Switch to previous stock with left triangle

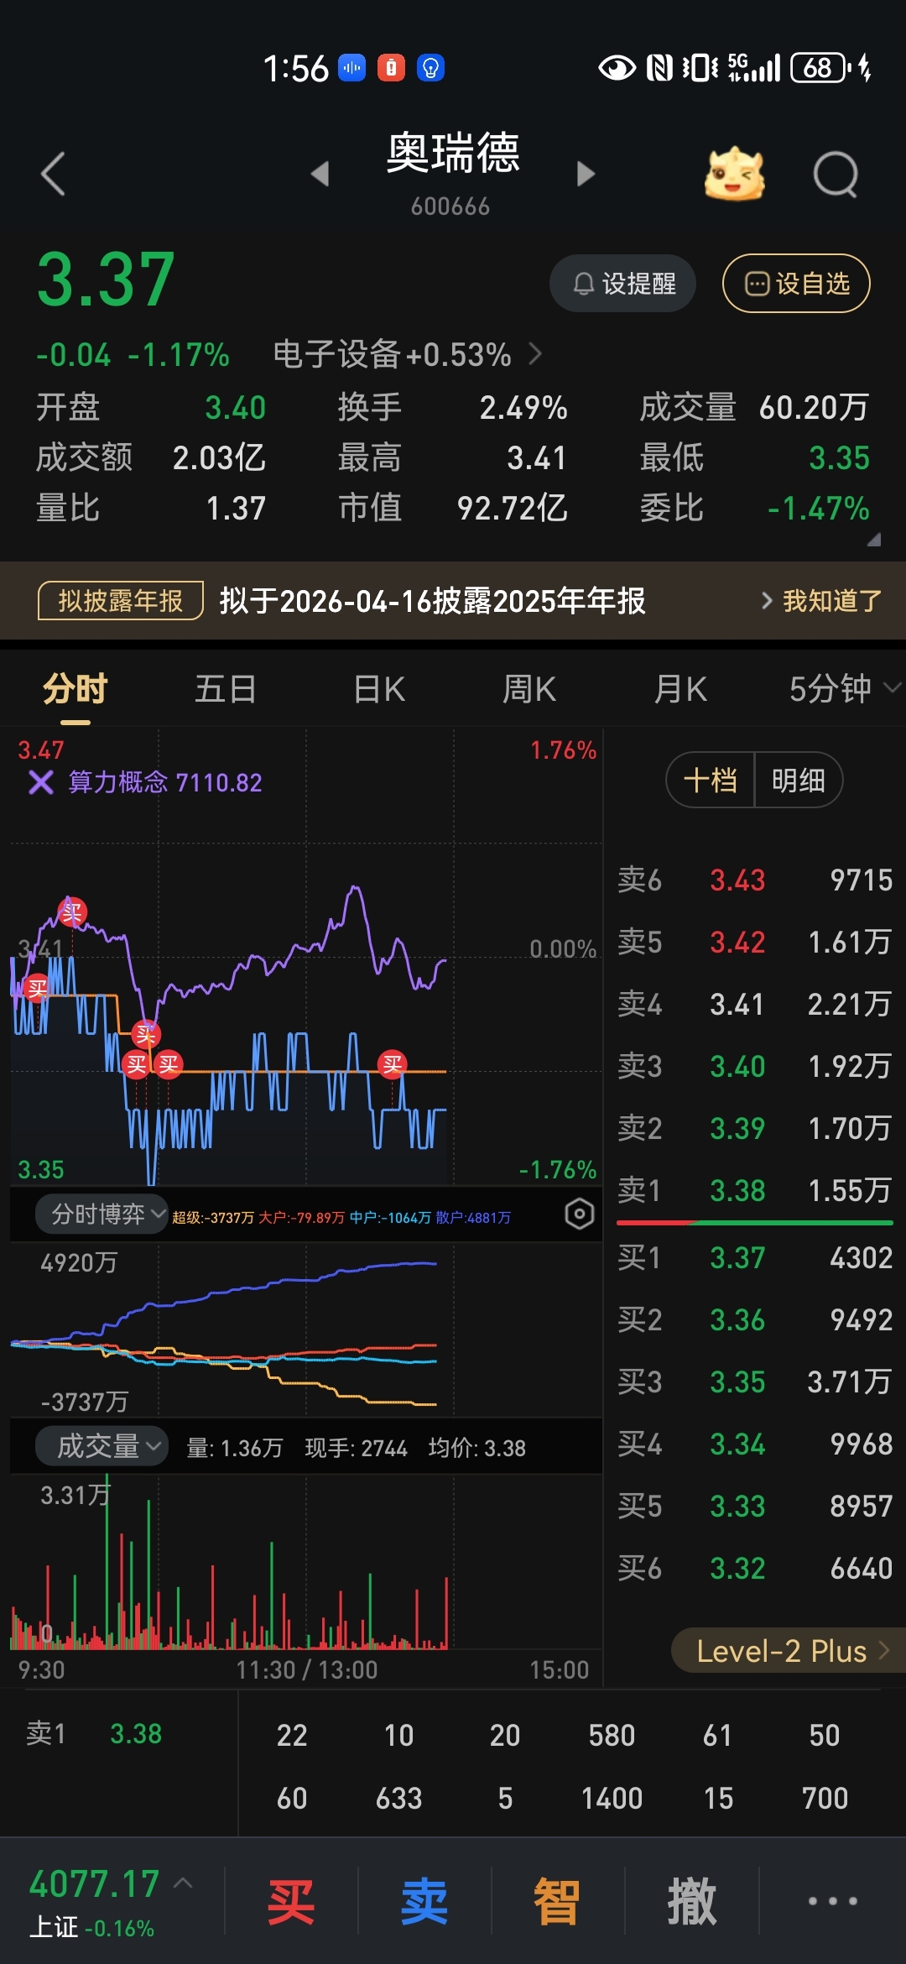pos(320,174)
